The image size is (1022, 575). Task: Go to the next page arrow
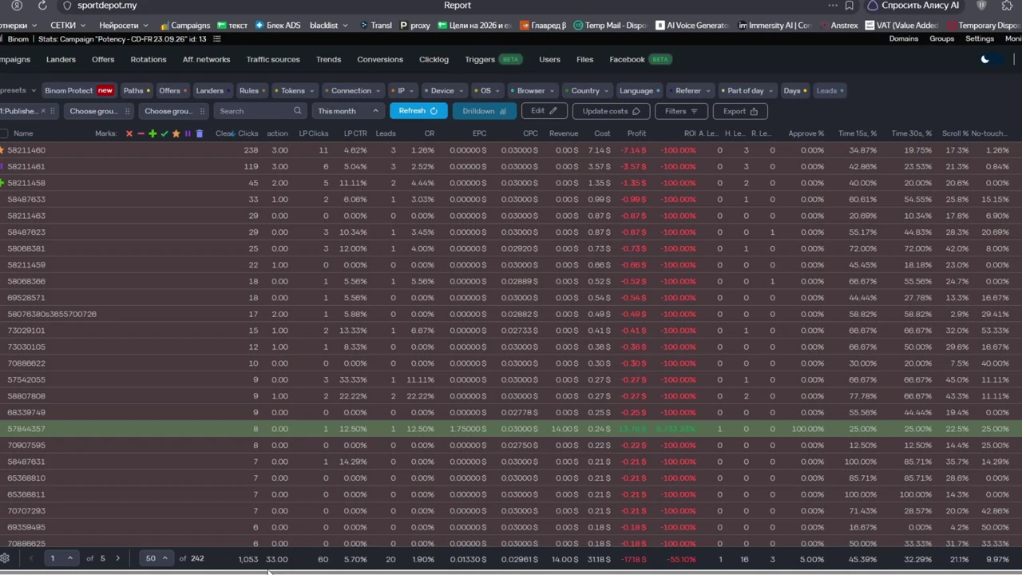[117, 558]
